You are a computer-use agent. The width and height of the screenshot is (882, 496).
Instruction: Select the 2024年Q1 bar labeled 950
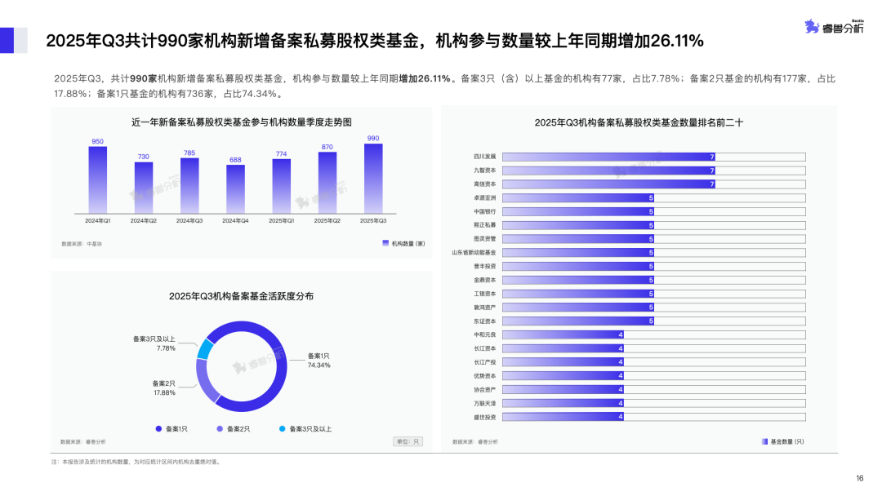(97, 179)
